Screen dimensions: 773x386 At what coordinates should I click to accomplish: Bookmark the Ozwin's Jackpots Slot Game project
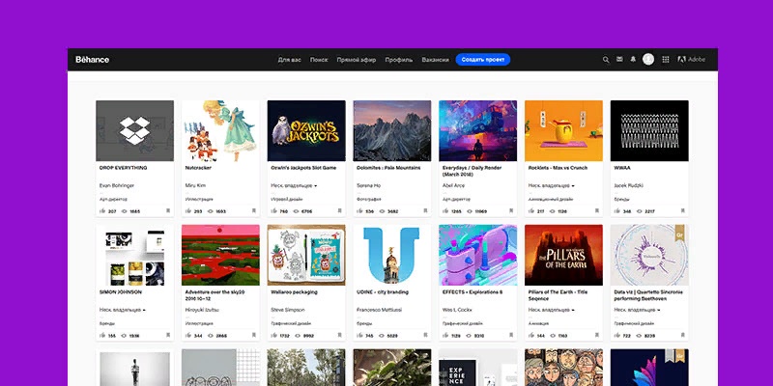coord(339,210)
